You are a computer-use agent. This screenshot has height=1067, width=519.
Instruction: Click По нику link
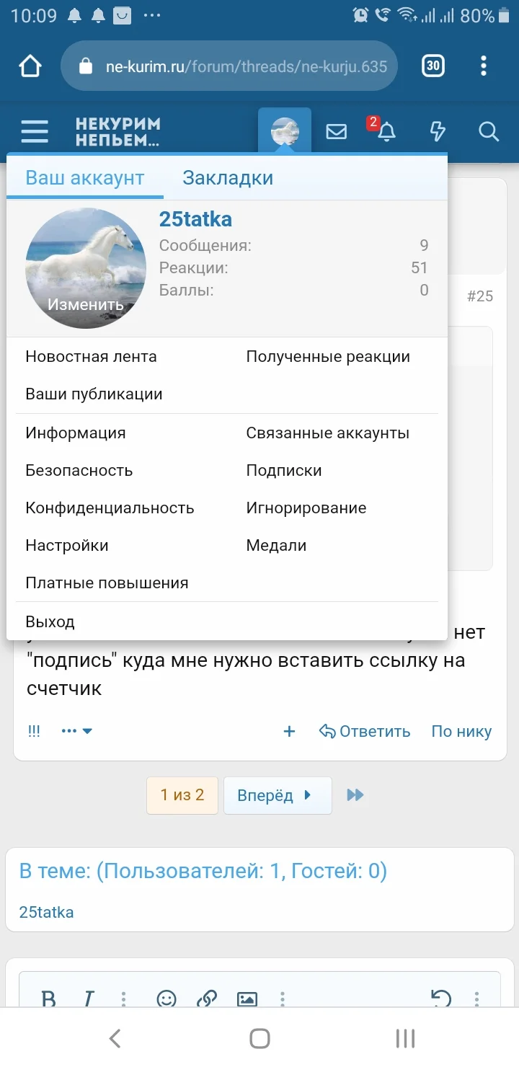pyautogui.click(x=461, y=731)
